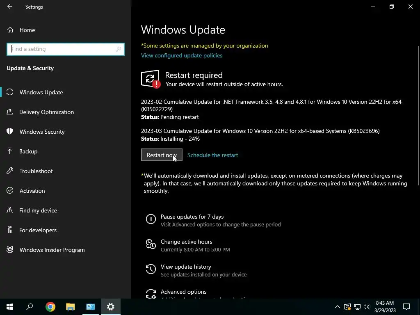This screenshot has height=315, width=420.
Task: Click the history icon for View update history
Action: click(151, 269)
